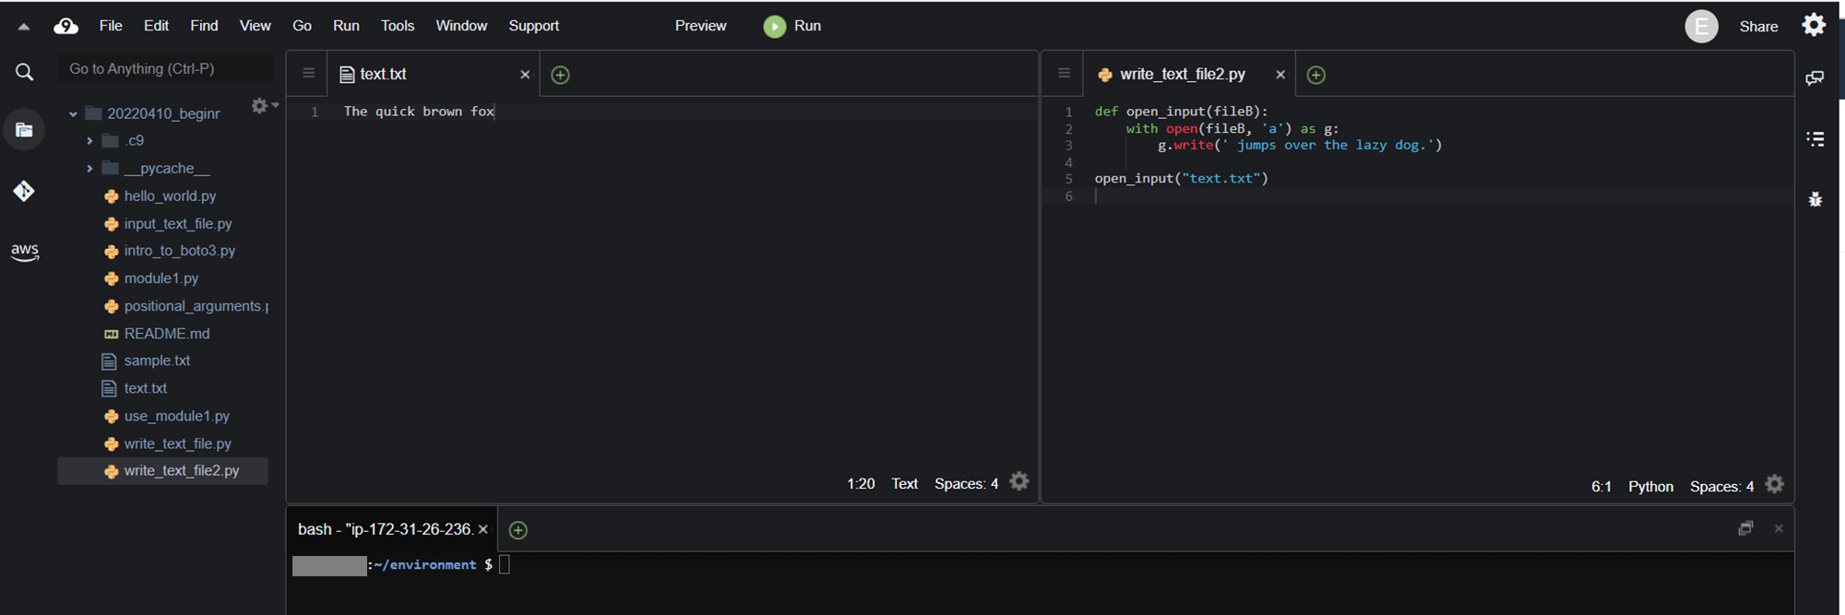This screenshot has height=615, width=1845.
Task: Click the green Run play icon
Action: point(775,27)
